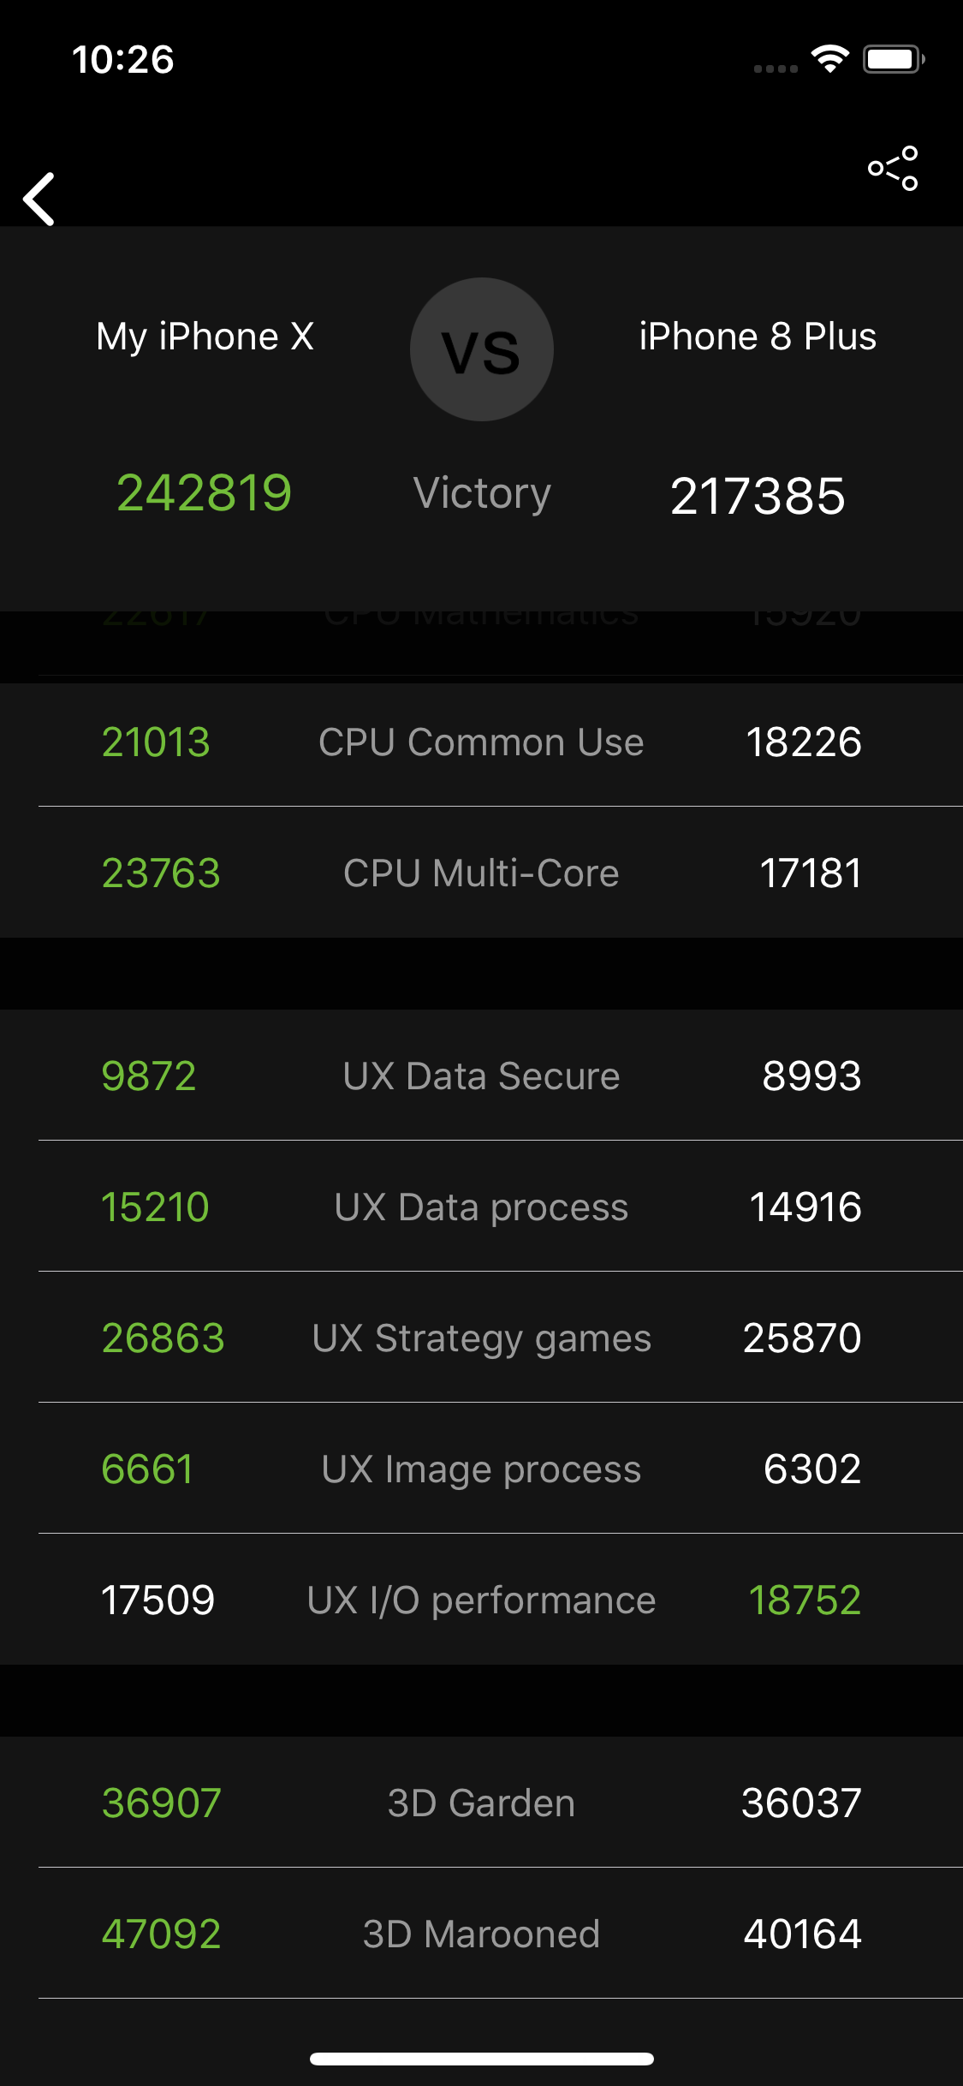Tap the battery indicator icon
Screen dimensions: 963x2086
tap(894, 59)
